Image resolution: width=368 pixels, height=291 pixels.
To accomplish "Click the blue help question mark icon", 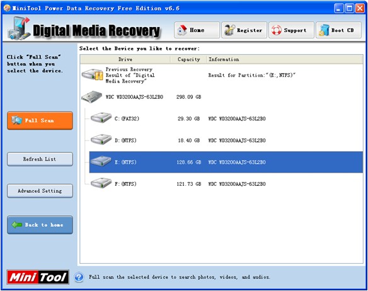I will click(x=79, y=277).
